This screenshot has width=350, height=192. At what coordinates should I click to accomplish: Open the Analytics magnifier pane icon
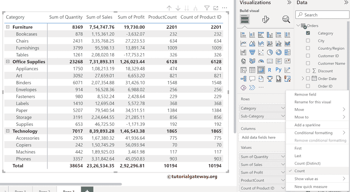pos(286,20)
